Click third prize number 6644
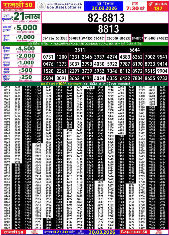The height and width of the screenshot is (235, 169). tap(135, 50)
